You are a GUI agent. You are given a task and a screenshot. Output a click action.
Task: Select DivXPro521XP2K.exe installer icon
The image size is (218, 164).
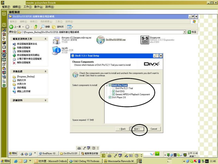(x=100, y=40)
